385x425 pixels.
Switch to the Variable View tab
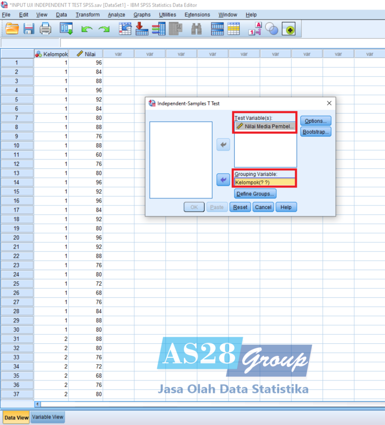coord(48,417)
